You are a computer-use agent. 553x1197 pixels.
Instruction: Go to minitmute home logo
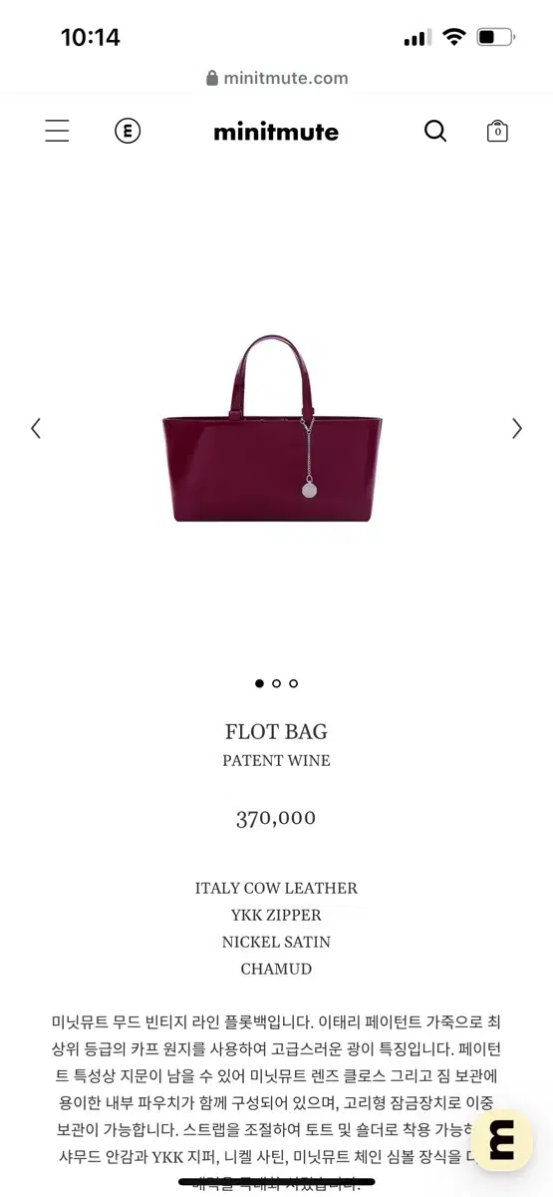tap(276, 132)
